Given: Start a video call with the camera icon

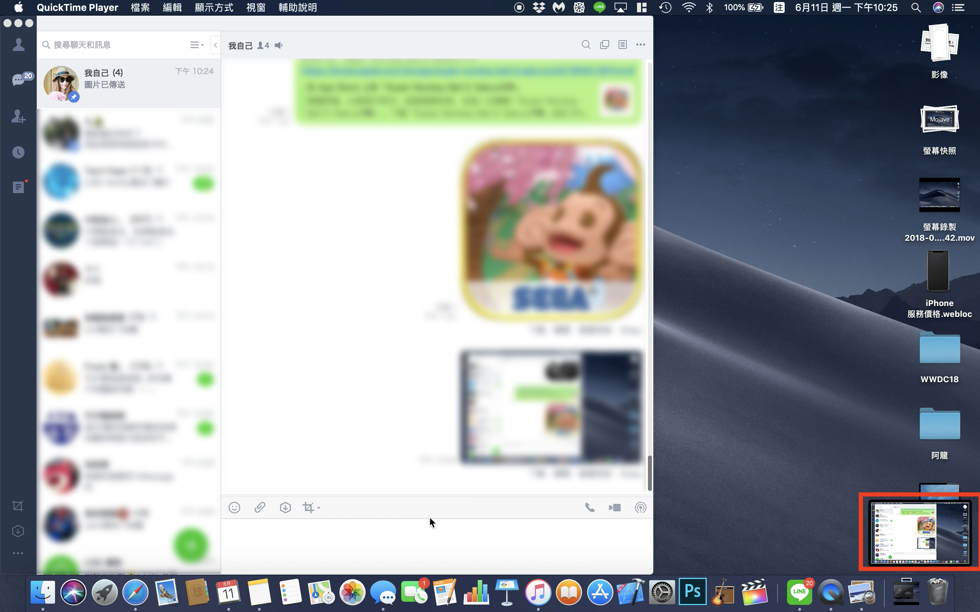Looking at the screenshot, I should click(x=615, y=508).
